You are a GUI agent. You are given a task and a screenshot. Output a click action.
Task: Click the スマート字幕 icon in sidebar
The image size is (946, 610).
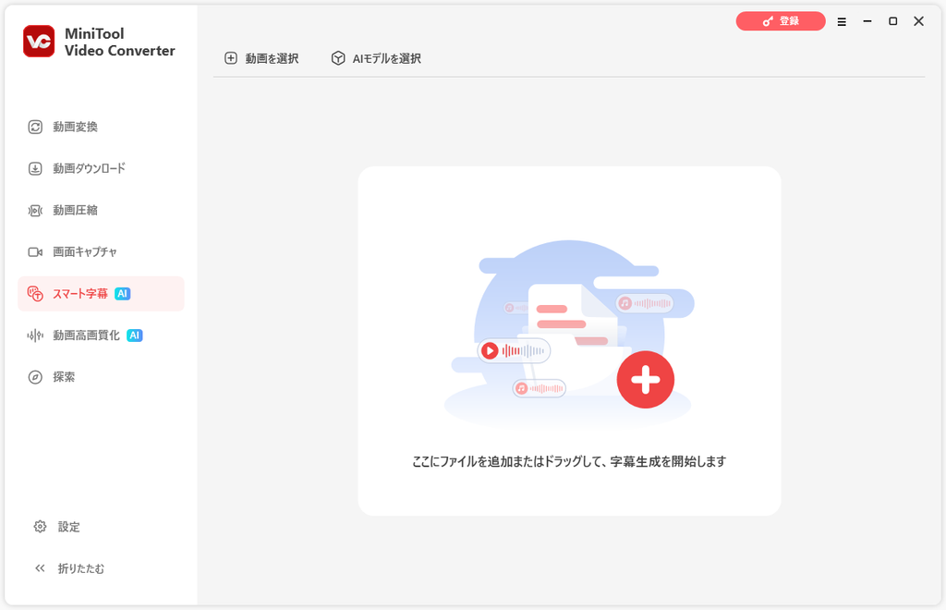[35, 294]
